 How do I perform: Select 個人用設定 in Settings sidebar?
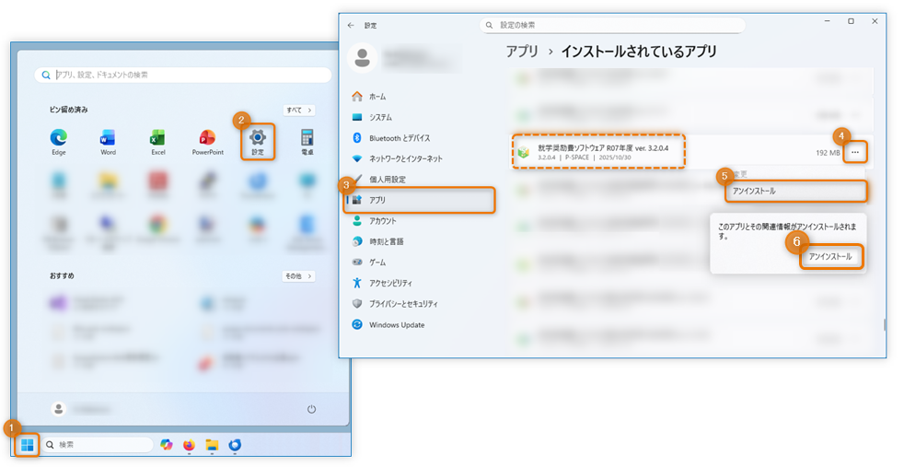click(x=419, y=180)
